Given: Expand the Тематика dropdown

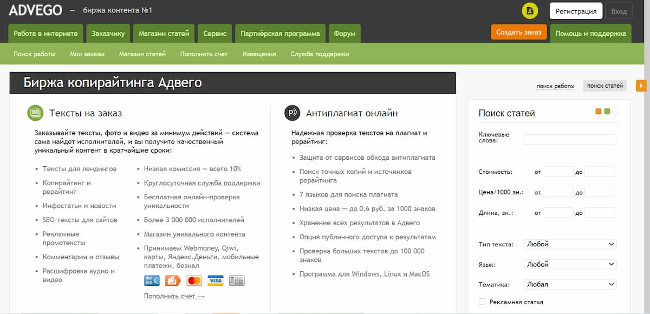Looking at the screenshot, I should pos(569,284).
